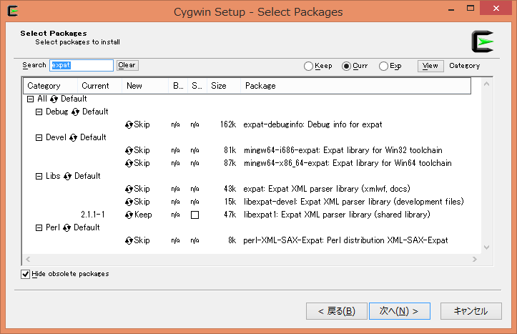The width and height of the screenshot is (517, 334).
Task: Select the Exp radio button
Action: pos(383,66)
